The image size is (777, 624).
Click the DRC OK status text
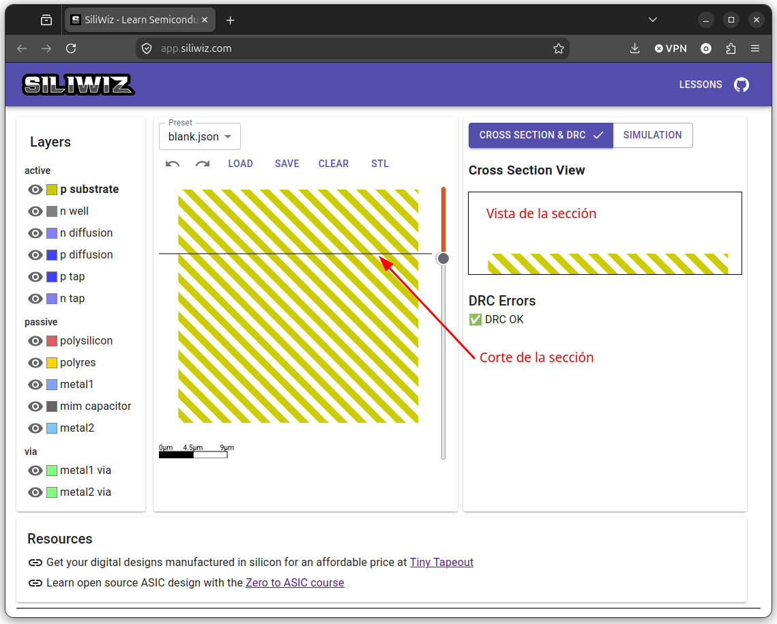504,320
